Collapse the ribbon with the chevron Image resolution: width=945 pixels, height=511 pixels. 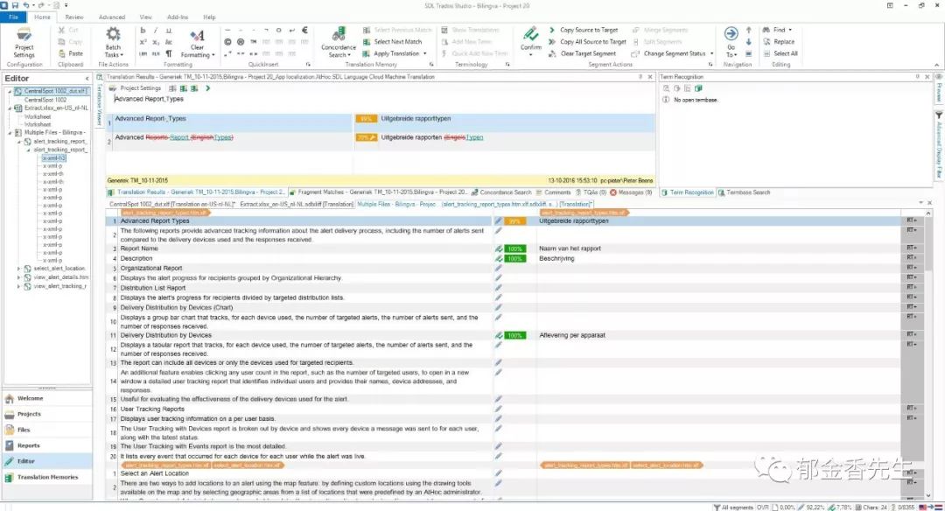[936, 65]
